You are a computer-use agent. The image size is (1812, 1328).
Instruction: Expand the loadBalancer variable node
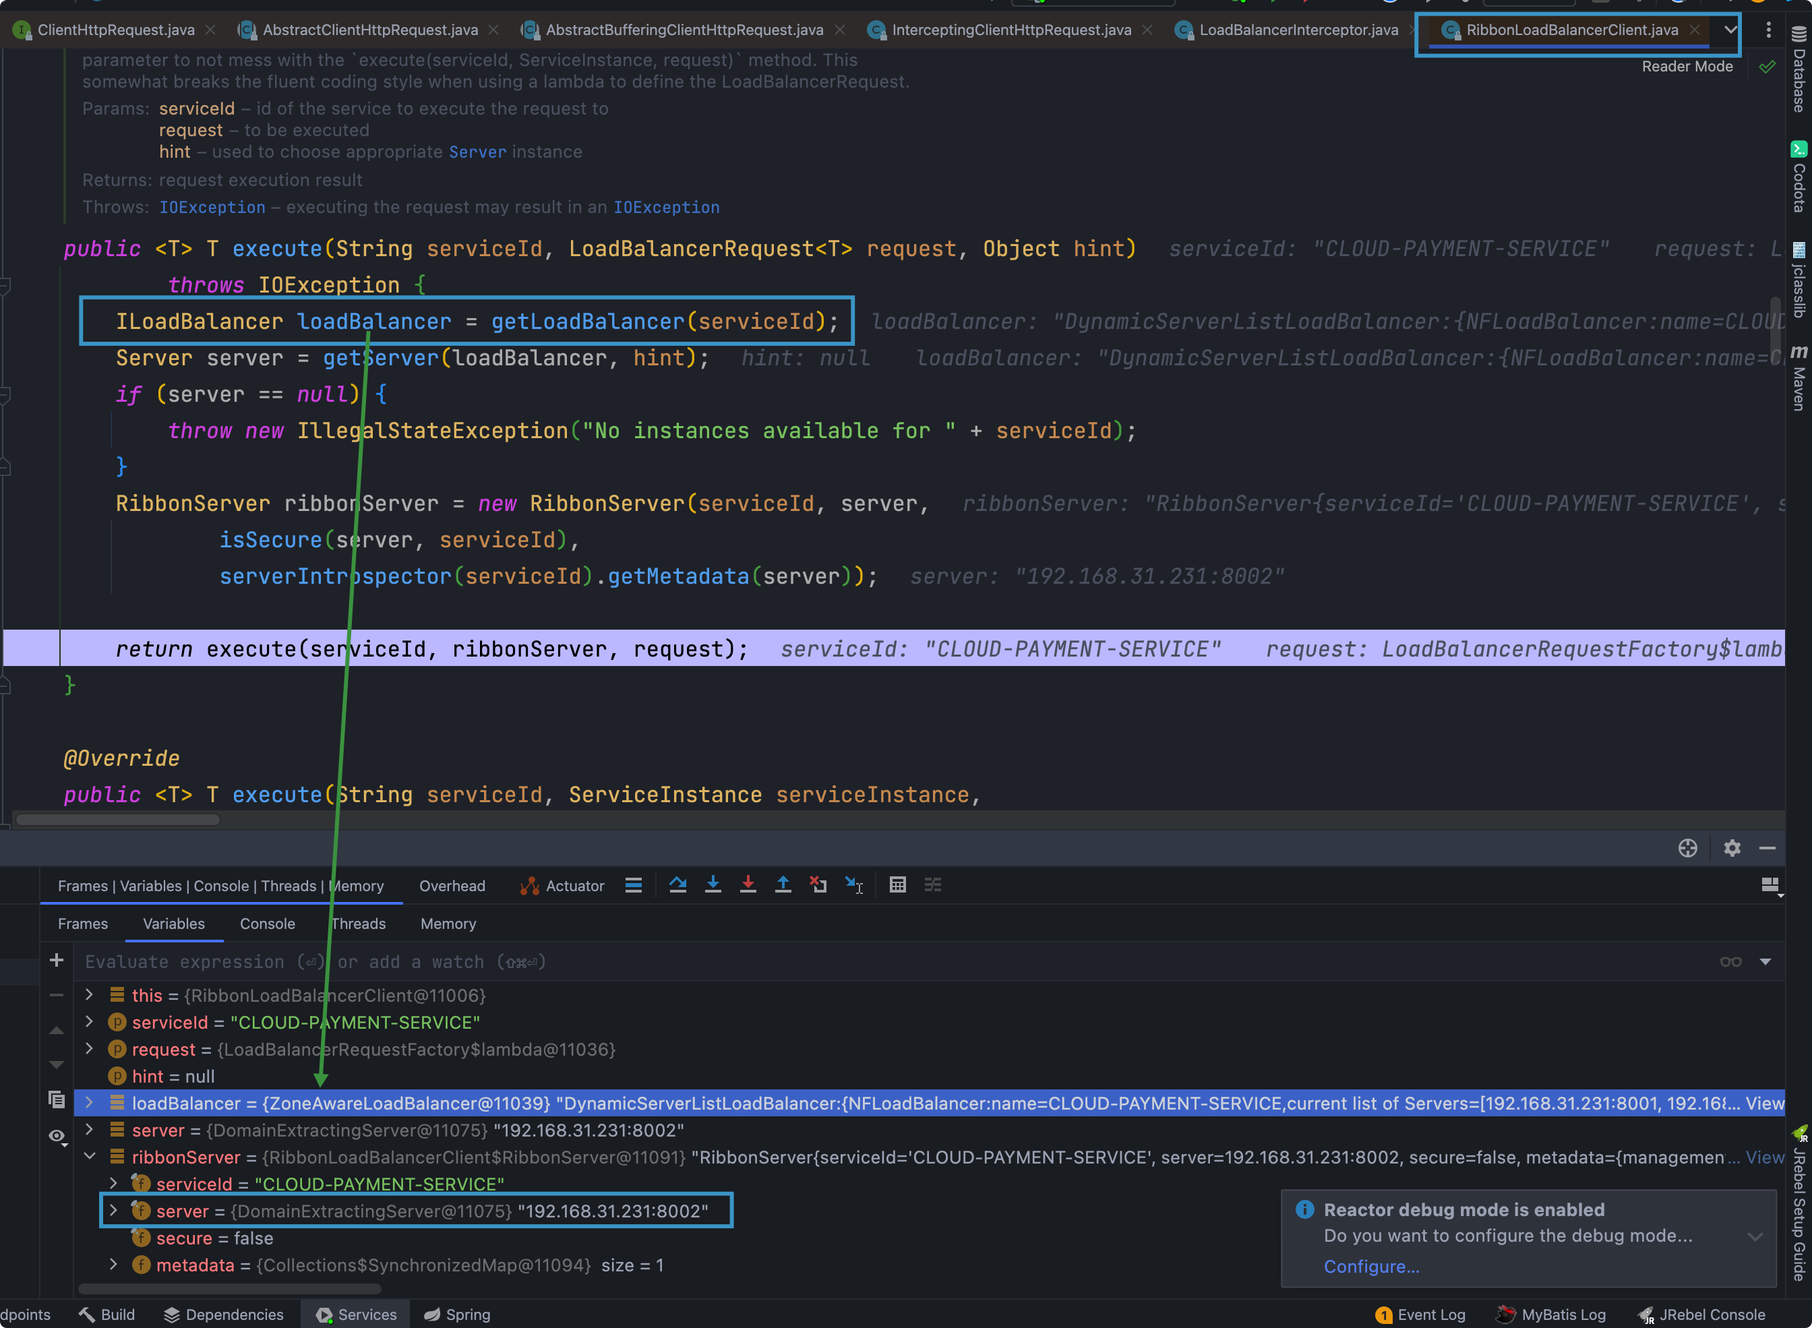pyautogui.click(x=89, y=1103)
